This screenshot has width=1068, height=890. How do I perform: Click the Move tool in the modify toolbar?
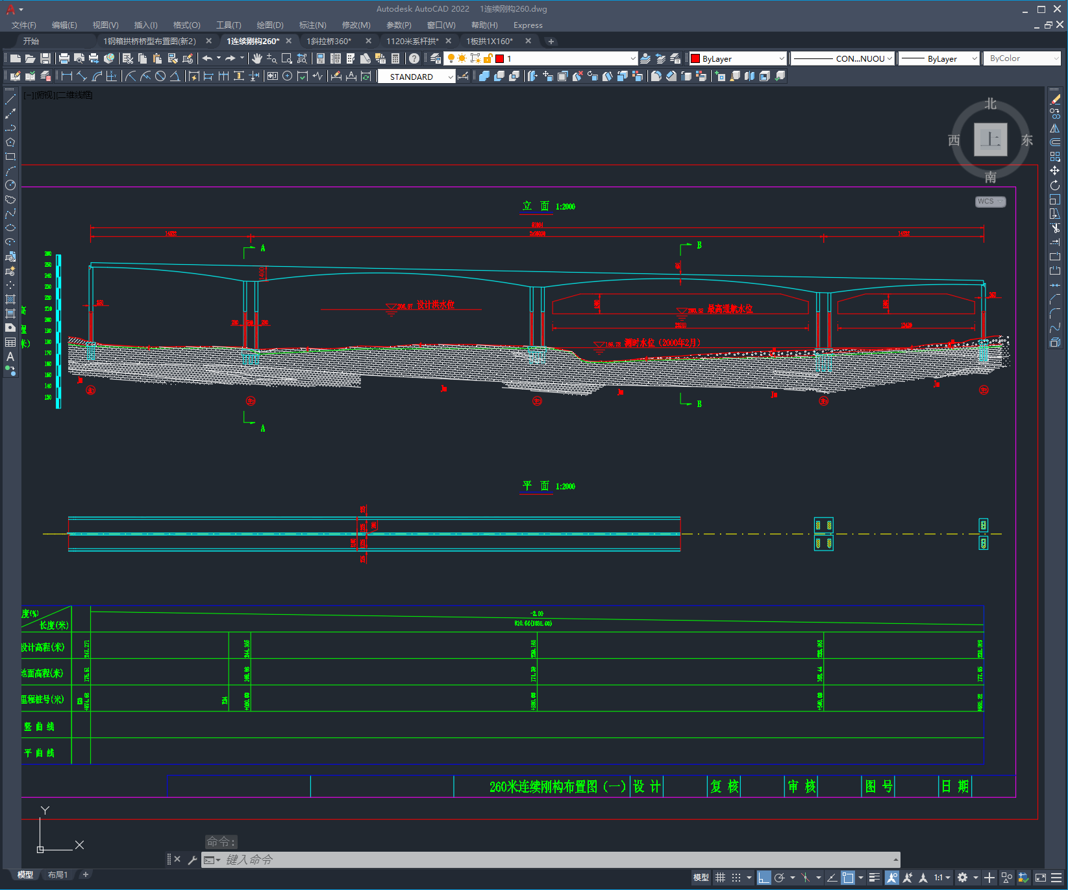pos(1055,171)
